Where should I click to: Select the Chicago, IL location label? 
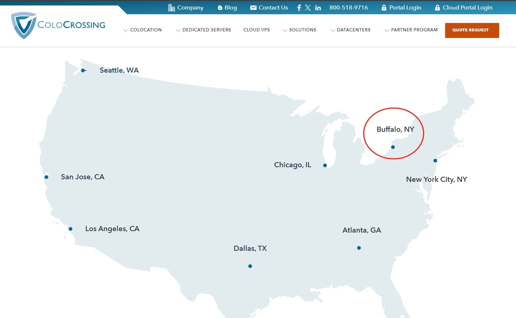click(x=293, y=165)
